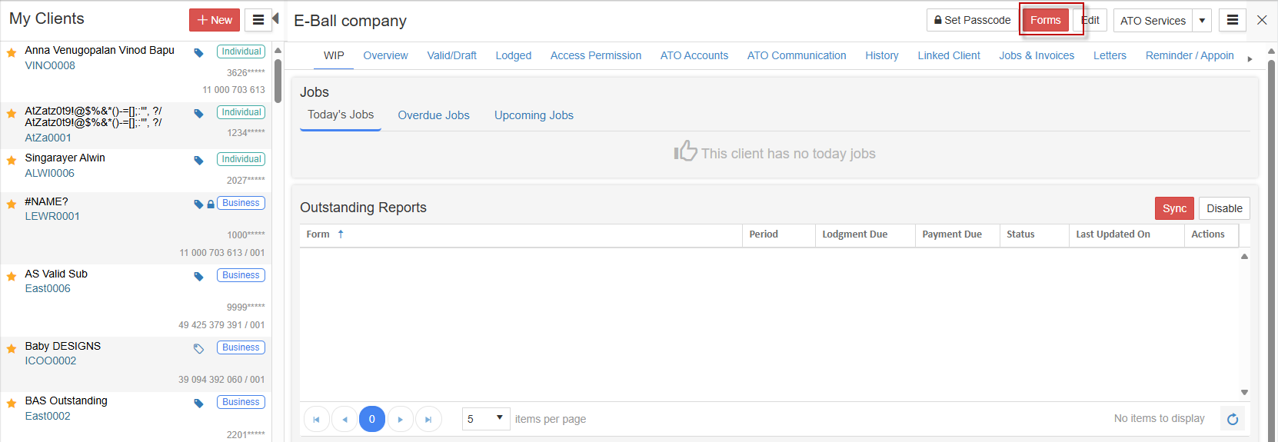Switch to the Overdue Jobs tab
The height and width of the screenshot is (442, 1278).
[x=433, y=115]
